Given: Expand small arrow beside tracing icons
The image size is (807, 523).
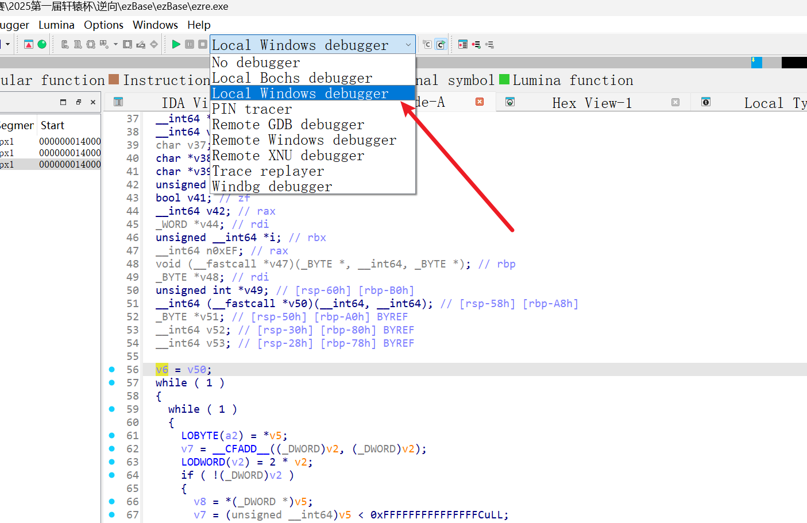Looking at the screenshot, I should tap(115, 44).
